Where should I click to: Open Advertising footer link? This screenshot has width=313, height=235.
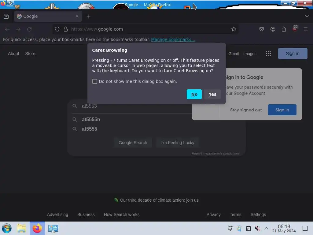[57, 214]
